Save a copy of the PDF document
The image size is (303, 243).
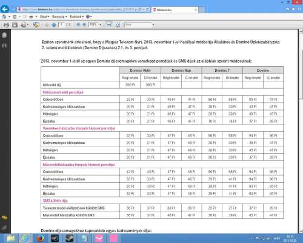click(15, 25)
